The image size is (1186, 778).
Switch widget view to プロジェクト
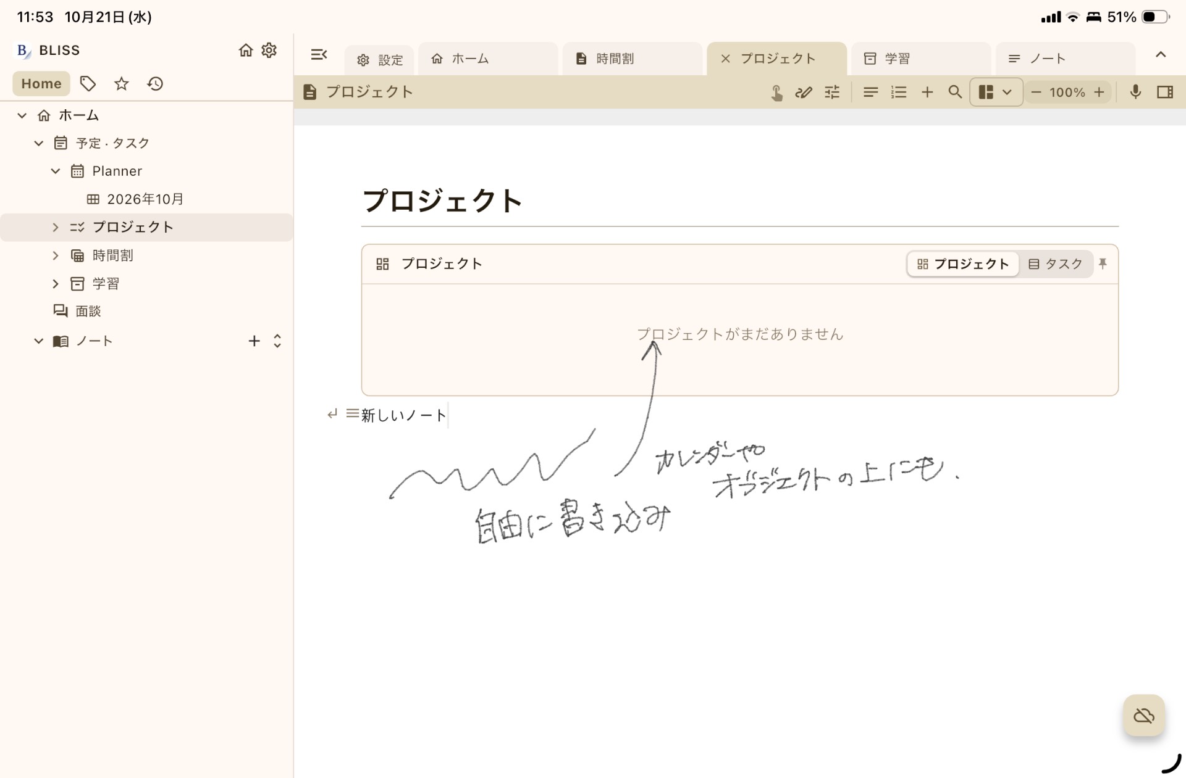[x=963, y=264]
